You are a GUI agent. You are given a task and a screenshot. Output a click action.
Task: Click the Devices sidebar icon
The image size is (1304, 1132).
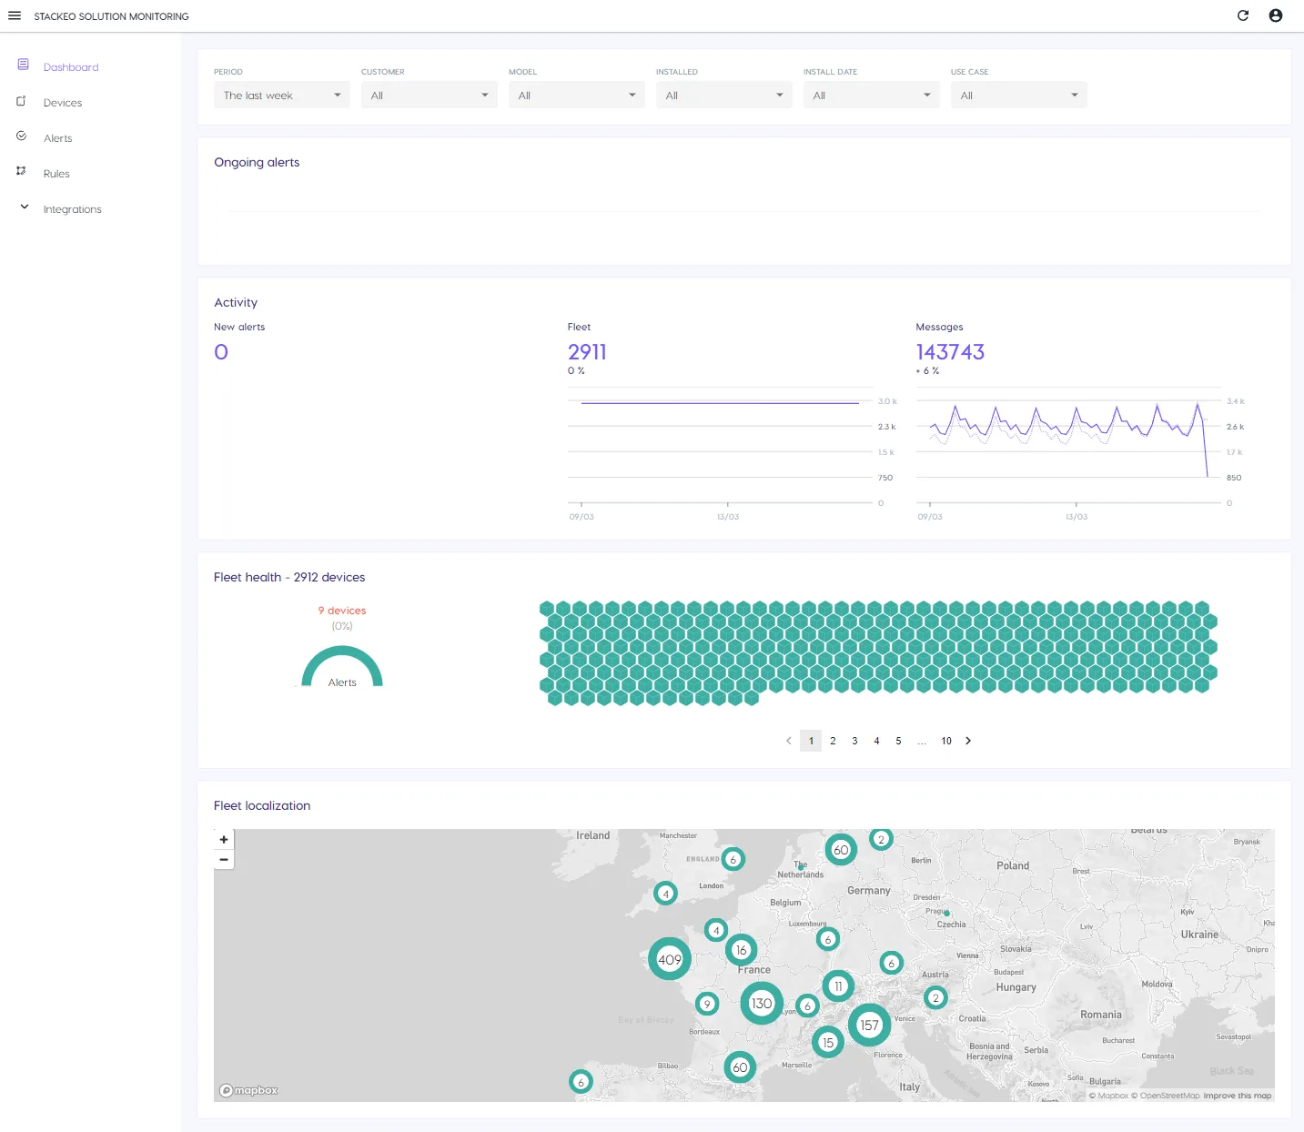(x=21, y=101)
